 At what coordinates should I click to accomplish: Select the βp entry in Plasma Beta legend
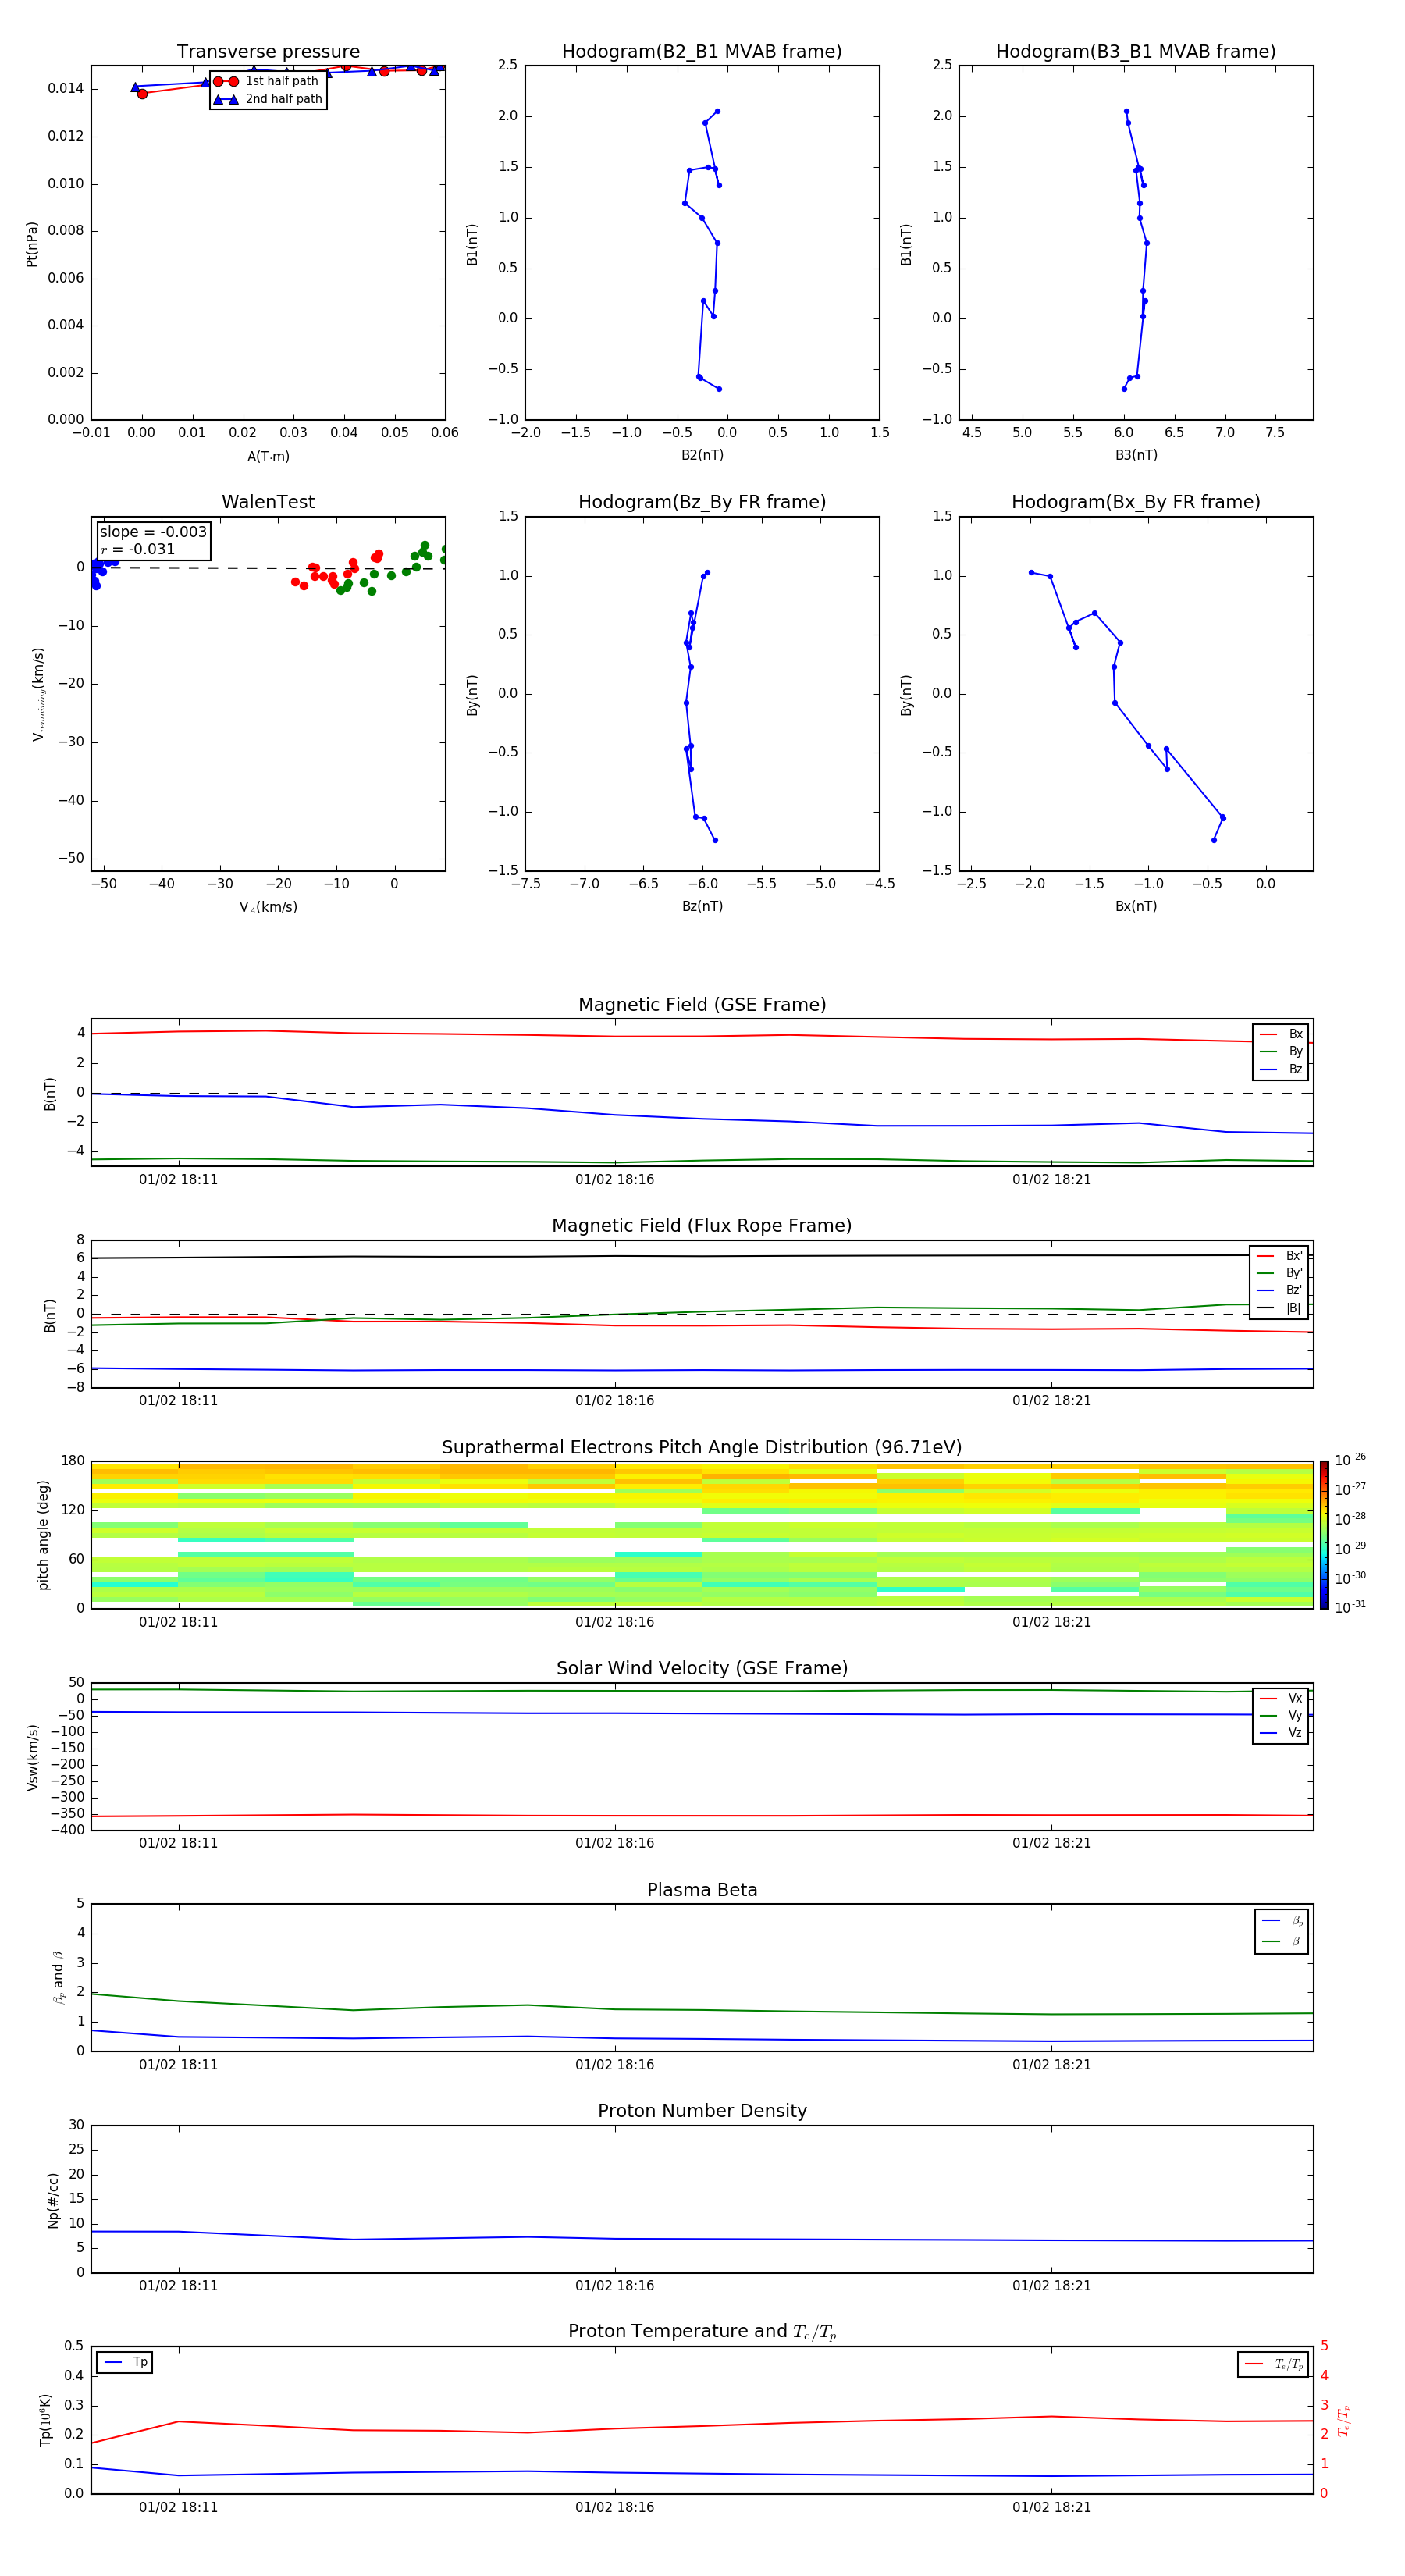(1283, 1921)
